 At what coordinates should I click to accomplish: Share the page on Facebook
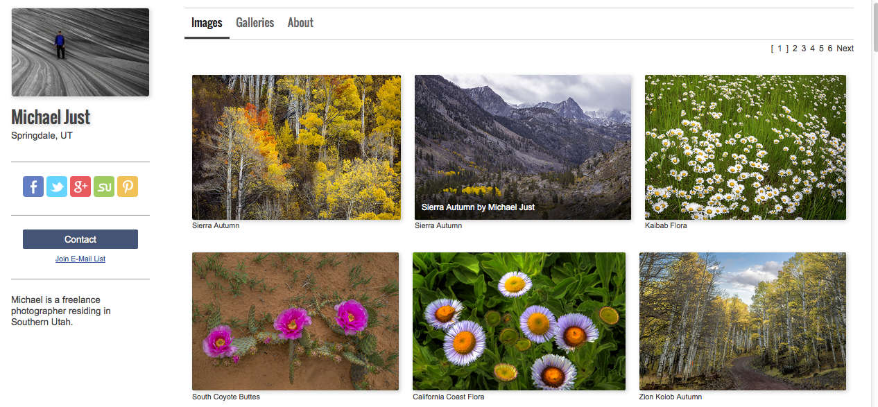click(33, 187)
